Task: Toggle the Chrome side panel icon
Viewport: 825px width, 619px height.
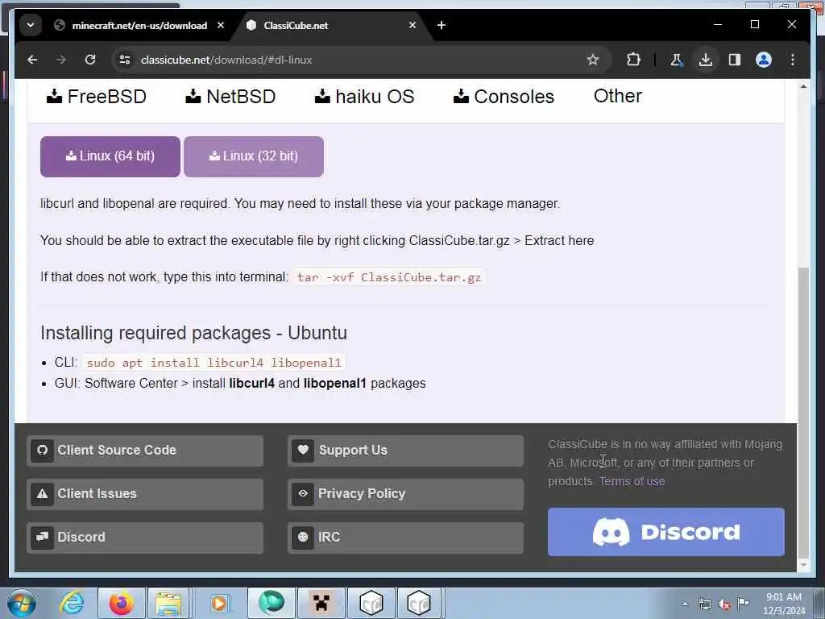Action: pyautogui.click(x=735, y=60)
